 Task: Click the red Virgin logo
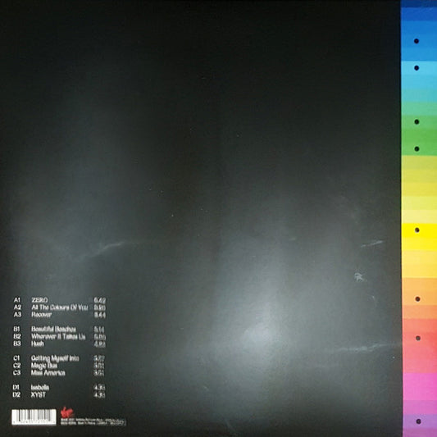66,412
